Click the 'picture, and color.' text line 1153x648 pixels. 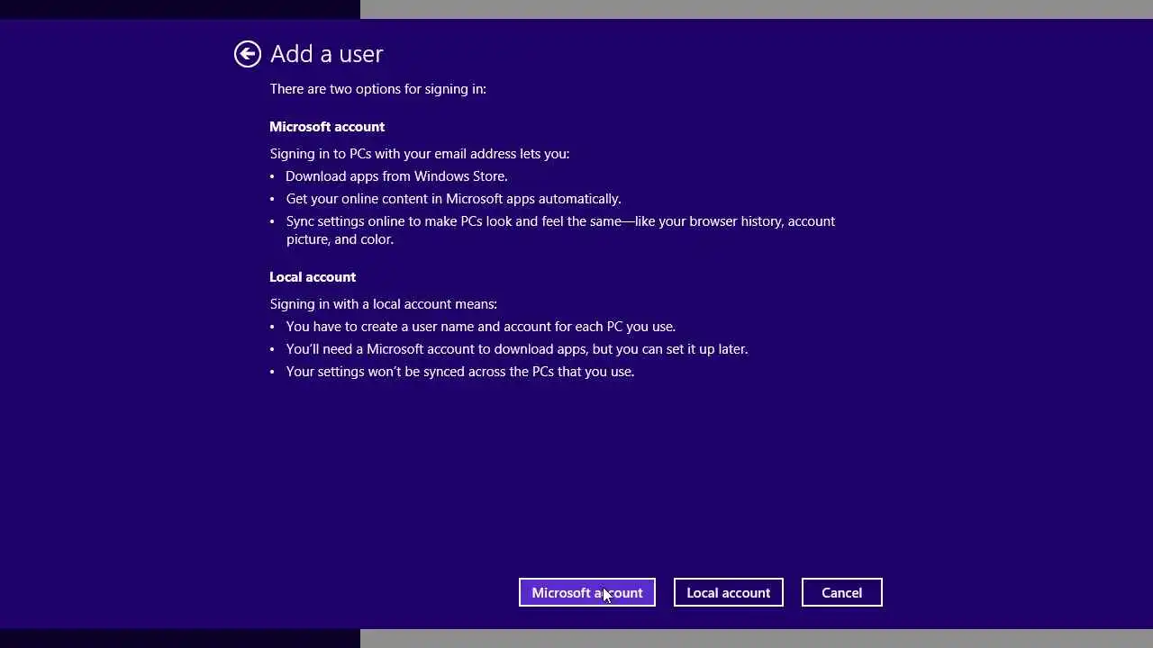(340, 239)
